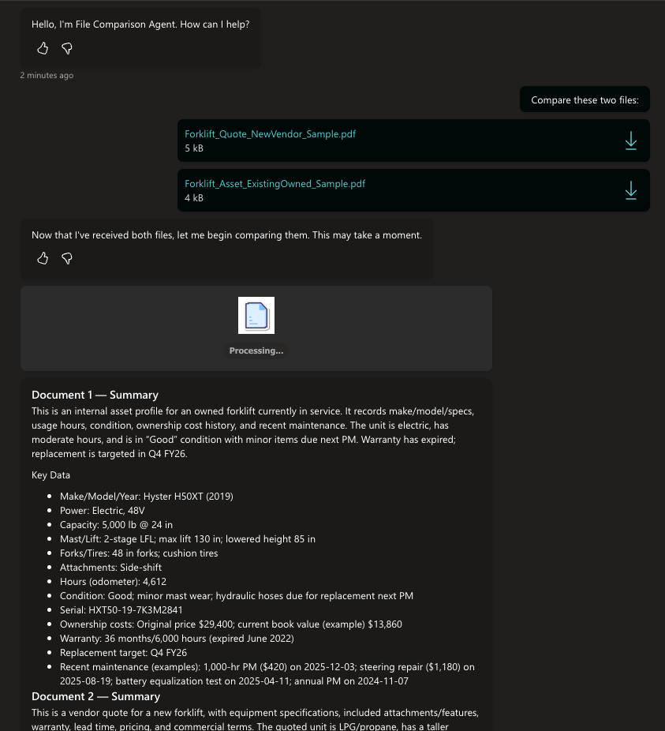665x731 pixels.
Task: Click the document icon above Processing
Action: pyautogui.click(x=256, y=315)
